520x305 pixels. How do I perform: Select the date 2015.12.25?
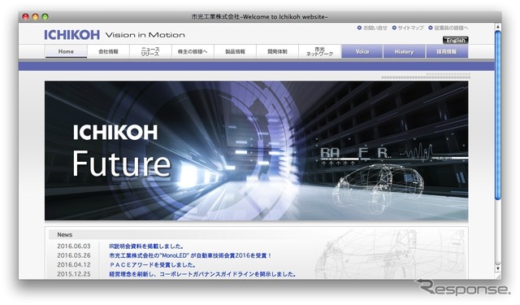click(x=74, y=274)
